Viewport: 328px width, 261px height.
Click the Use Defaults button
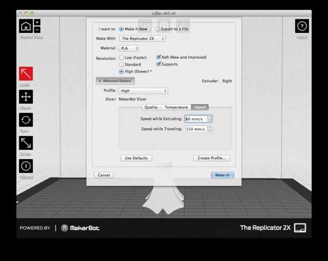pyautogui.click(x=136, y=158)
